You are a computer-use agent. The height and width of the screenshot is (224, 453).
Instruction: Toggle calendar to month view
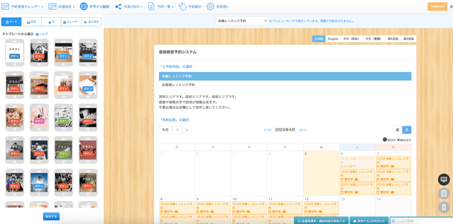(407, 130)
